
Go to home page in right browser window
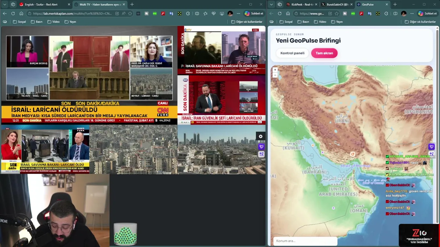pyautogui.click(x=288, y=13)
